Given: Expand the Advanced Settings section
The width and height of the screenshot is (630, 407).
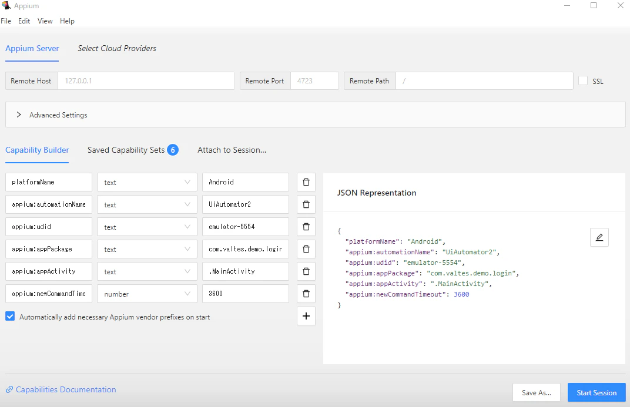Looking at the screenshot, I should point(316,115).
